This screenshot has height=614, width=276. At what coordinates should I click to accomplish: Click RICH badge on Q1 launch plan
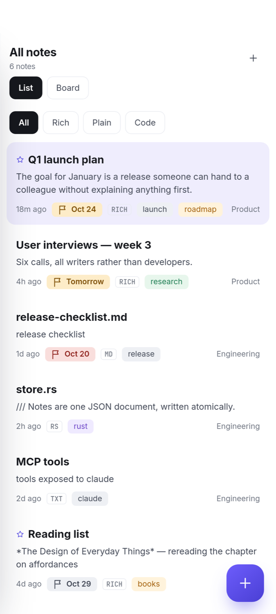pos(119,210)
